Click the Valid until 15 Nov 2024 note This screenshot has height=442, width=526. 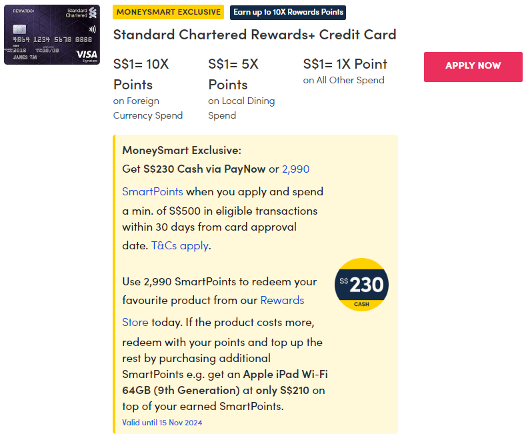click(x=162, y=423)
